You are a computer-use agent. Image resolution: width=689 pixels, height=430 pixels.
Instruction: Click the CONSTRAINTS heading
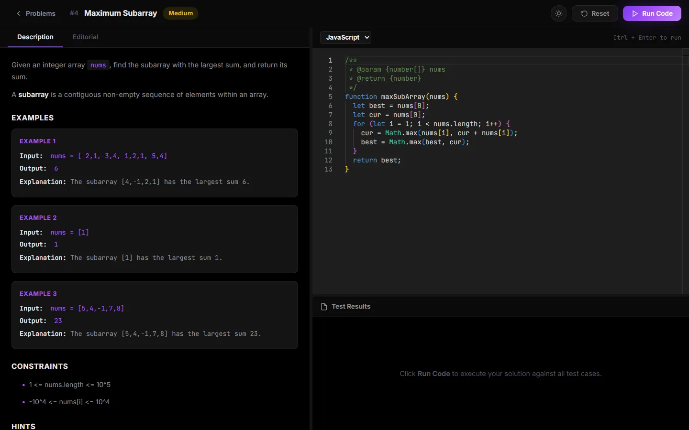[x=40, y=366]
